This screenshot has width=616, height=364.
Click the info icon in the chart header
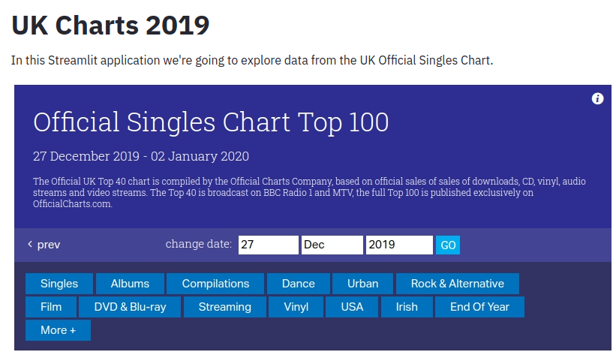597,99
